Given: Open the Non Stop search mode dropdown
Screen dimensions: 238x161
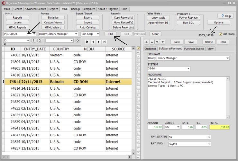Looking at the screenshot, I should point(97,34).
